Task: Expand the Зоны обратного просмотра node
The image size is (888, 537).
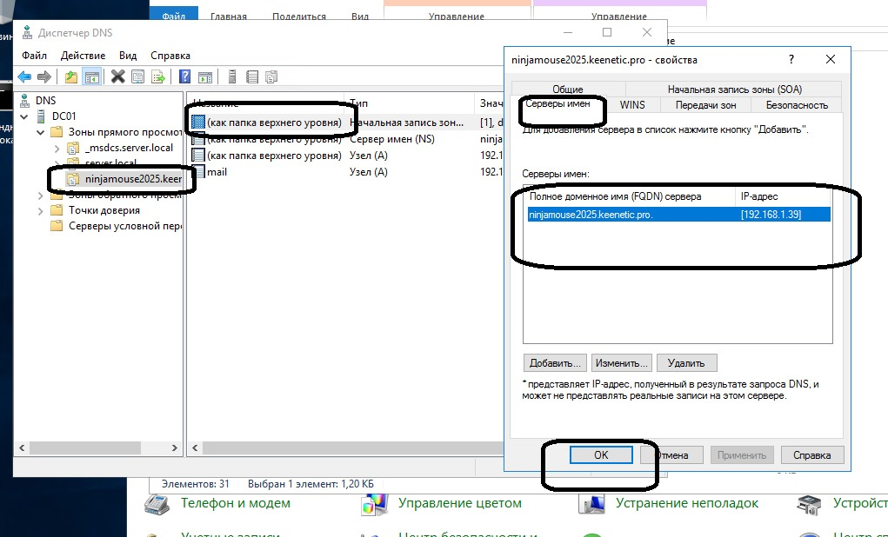Action: point(40,196)
